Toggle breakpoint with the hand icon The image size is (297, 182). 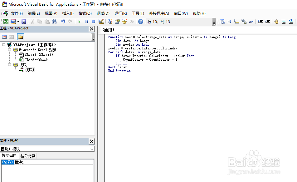pos(276,22)
